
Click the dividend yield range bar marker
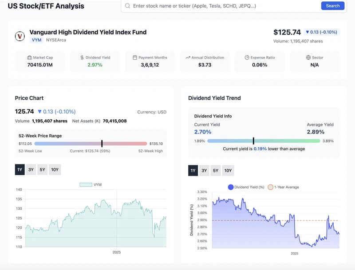(253, 141)
